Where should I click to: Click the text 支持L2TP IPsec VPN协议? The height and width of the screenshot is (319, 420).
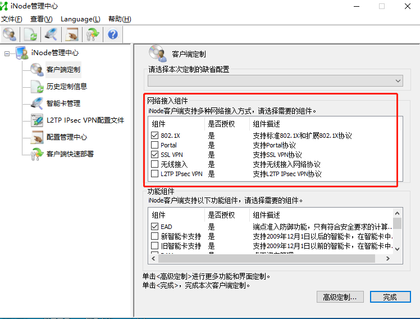(287, 174)
